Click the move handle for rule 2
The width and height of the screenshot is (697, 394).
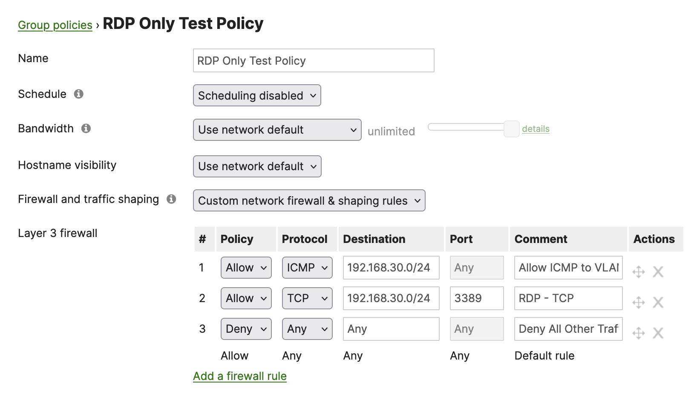click(x=638, y=302)
